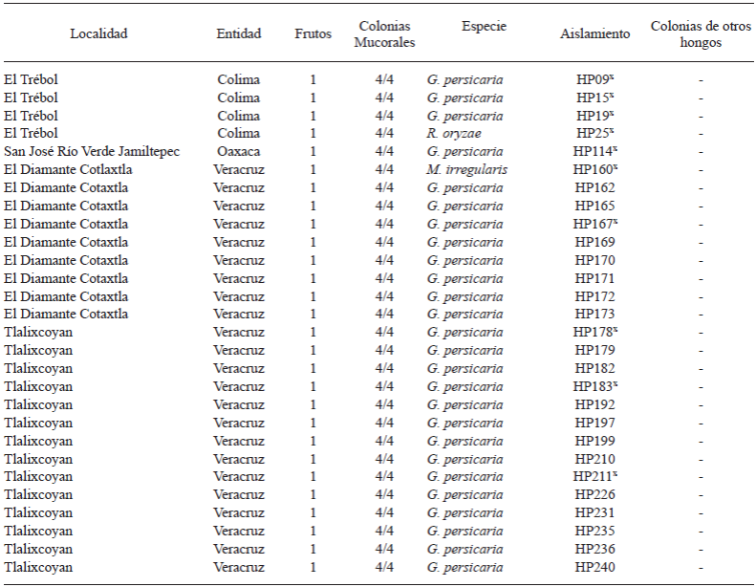Image resolution: width=756 pixels, height=587 pixels.
Task: Click the Colonias de otros hongos header
Action: click(701, 33)
